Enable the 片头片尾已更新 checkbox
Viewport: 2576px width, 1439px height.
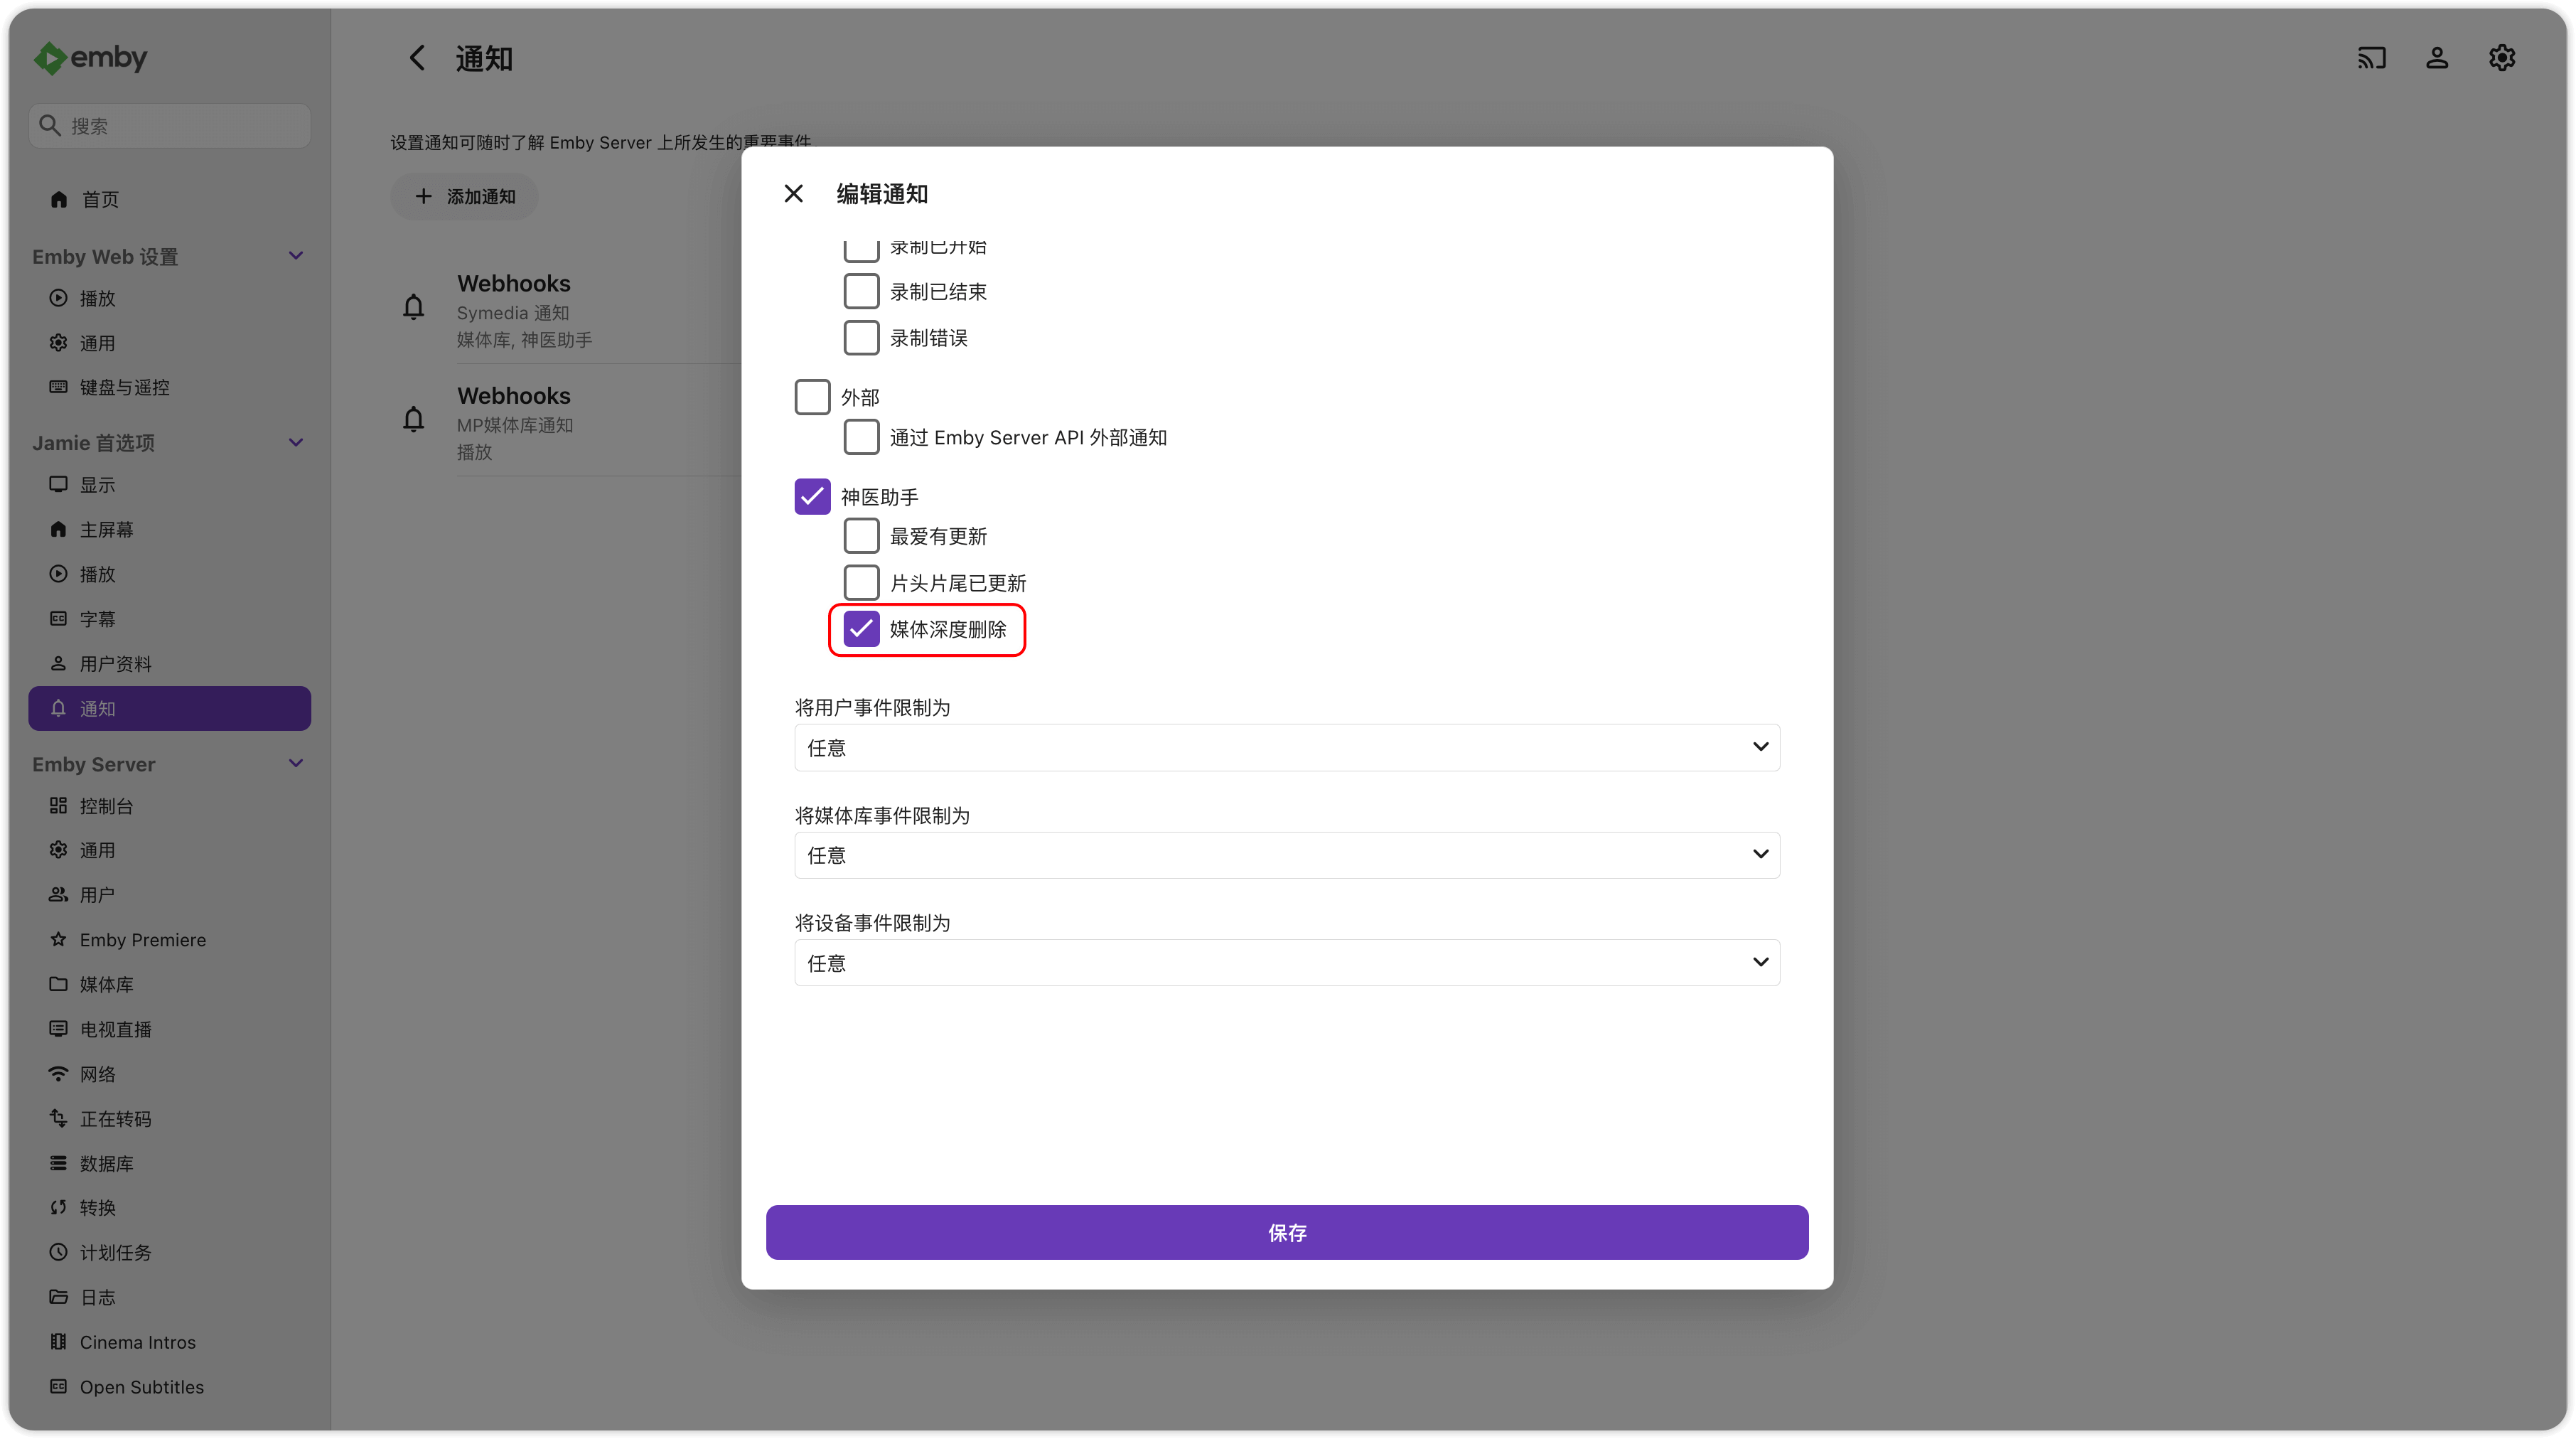coord(861,583)
